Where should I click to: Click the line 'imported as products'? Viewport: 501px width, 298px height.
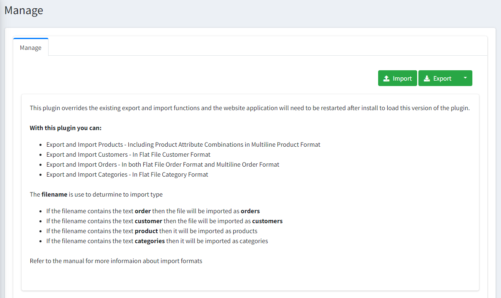coord(152,231)
